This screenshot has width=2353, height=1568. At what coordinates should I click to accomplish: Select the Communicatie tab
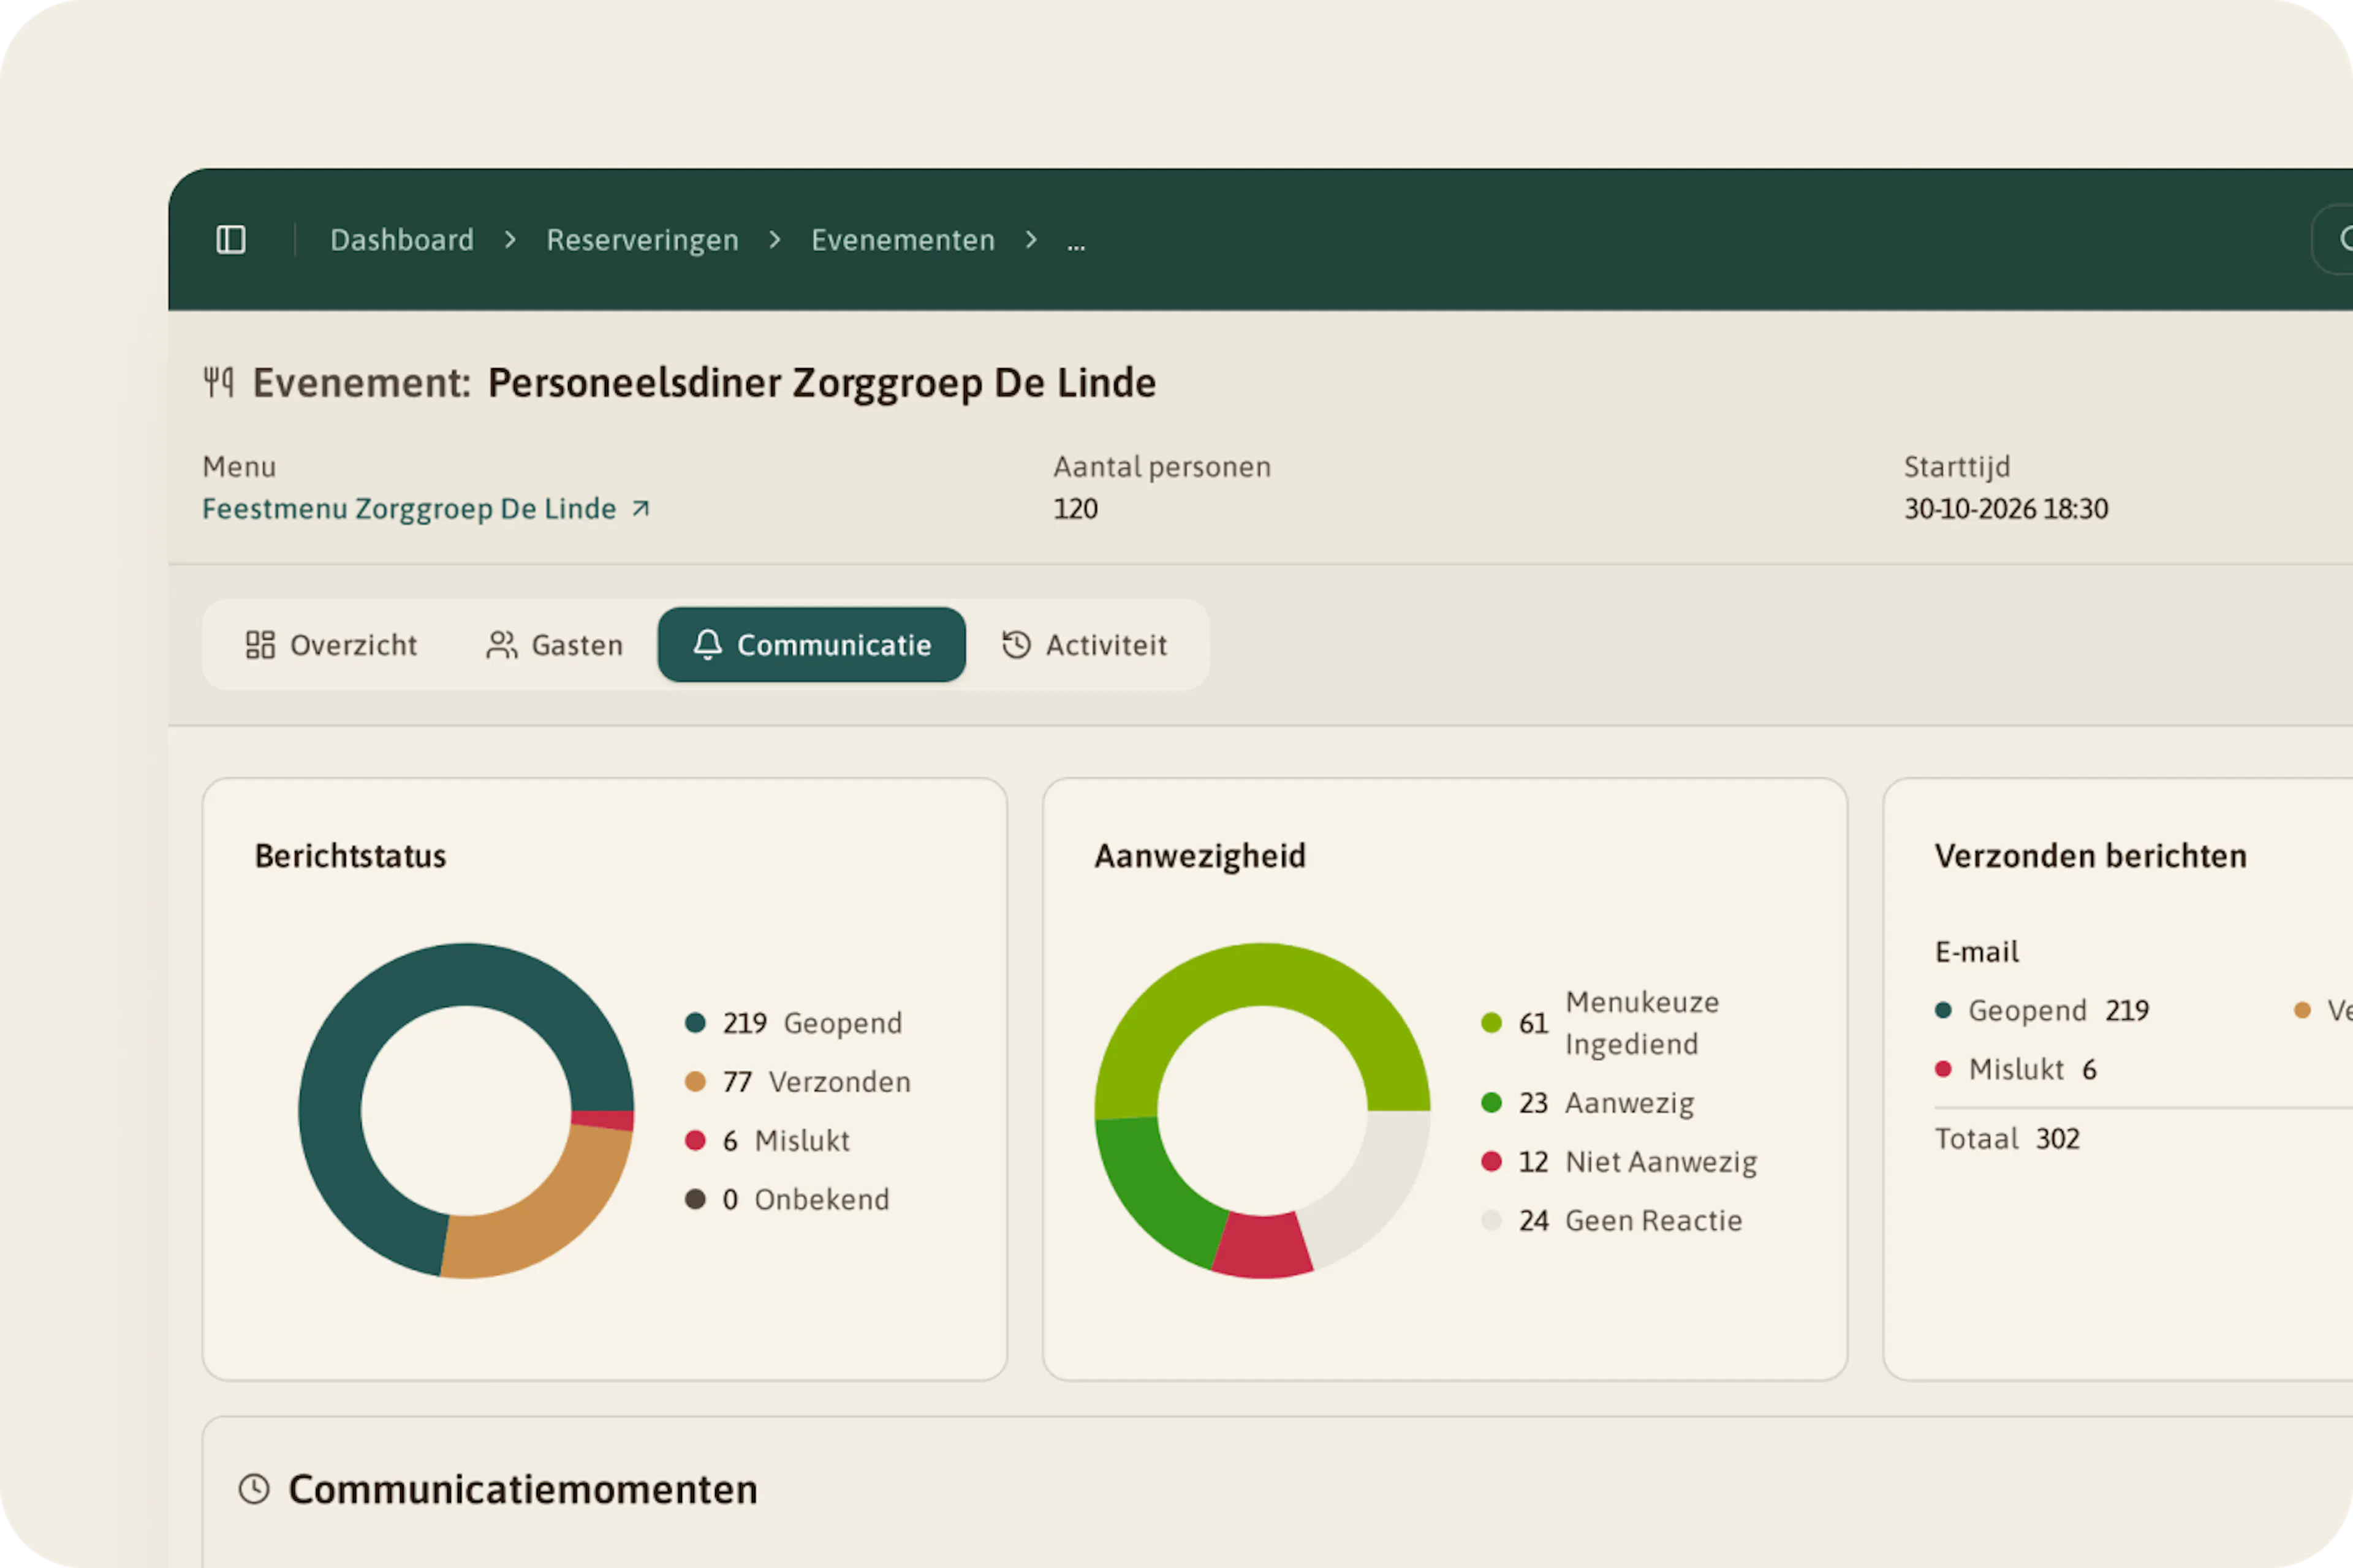[x=811, y=645]
